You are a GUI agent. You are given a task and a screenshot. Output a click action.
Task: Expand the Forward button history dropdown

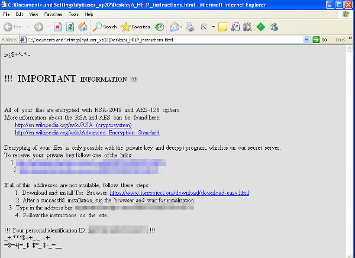point(47,27)
